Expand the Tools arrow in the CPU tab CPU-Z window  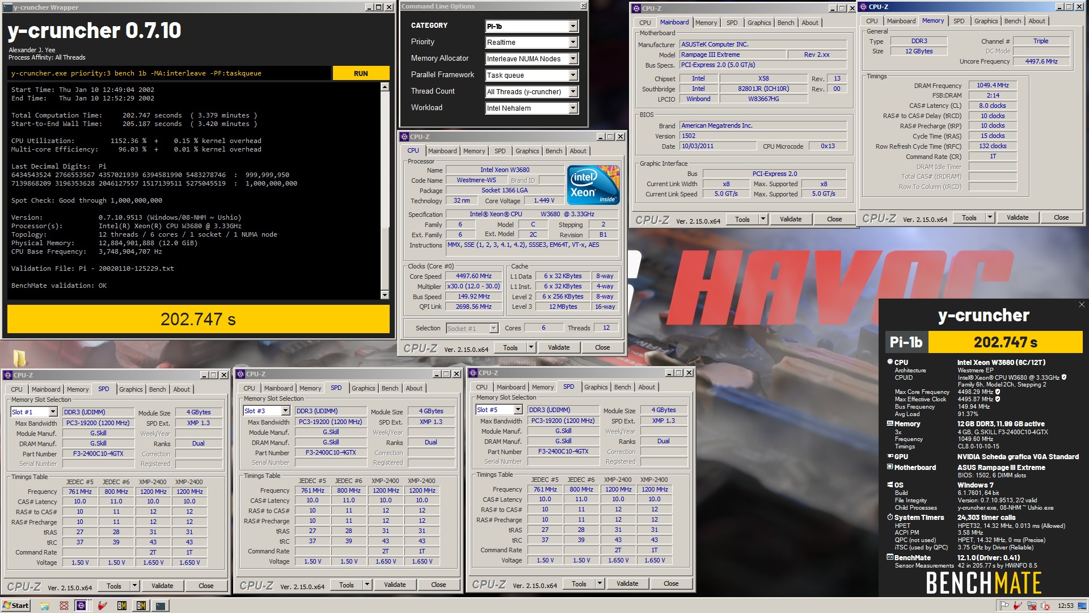coord(531,347)
